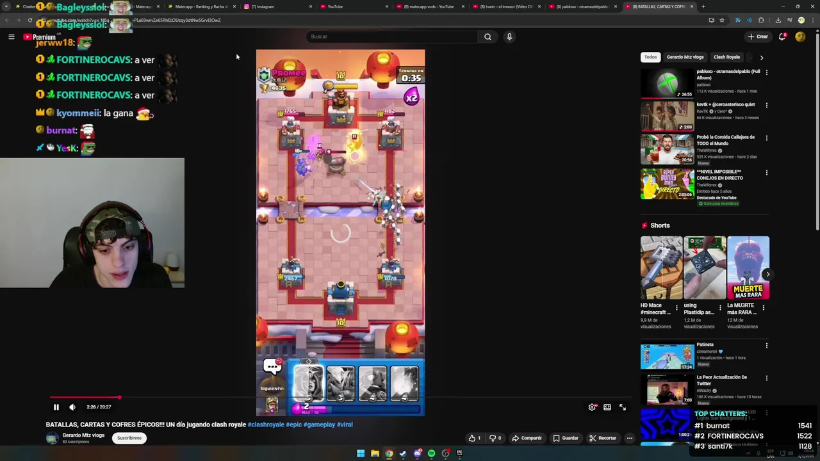Switch to the Instagram browser tab
This screenshot has width=820, height=461.
coord(275,6)
